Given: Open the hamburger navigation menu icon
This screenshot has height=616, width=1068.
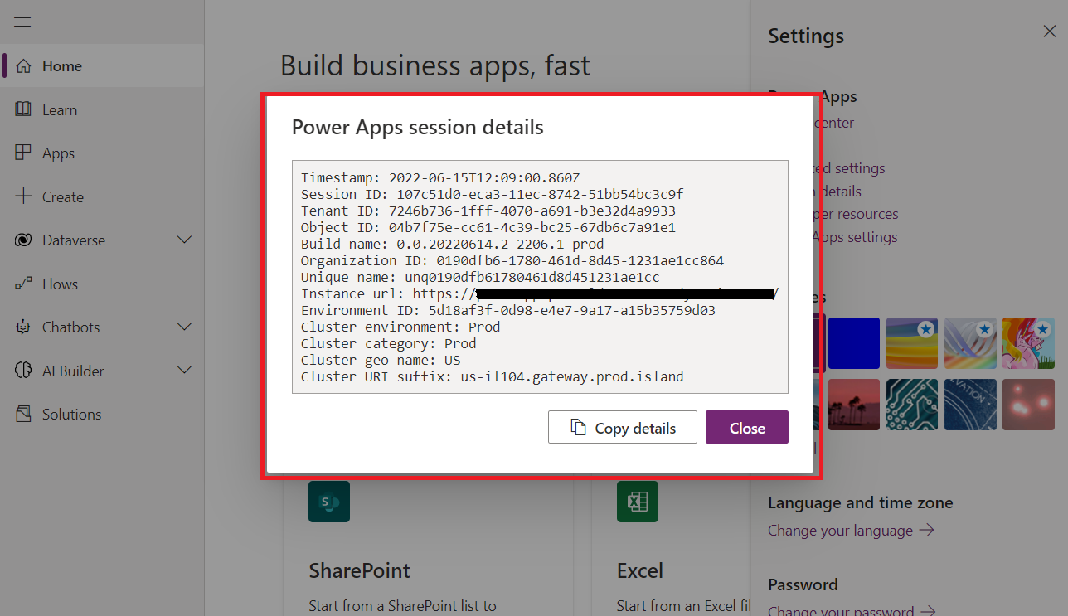Looking at the screenshot, I should coord(22,22).
